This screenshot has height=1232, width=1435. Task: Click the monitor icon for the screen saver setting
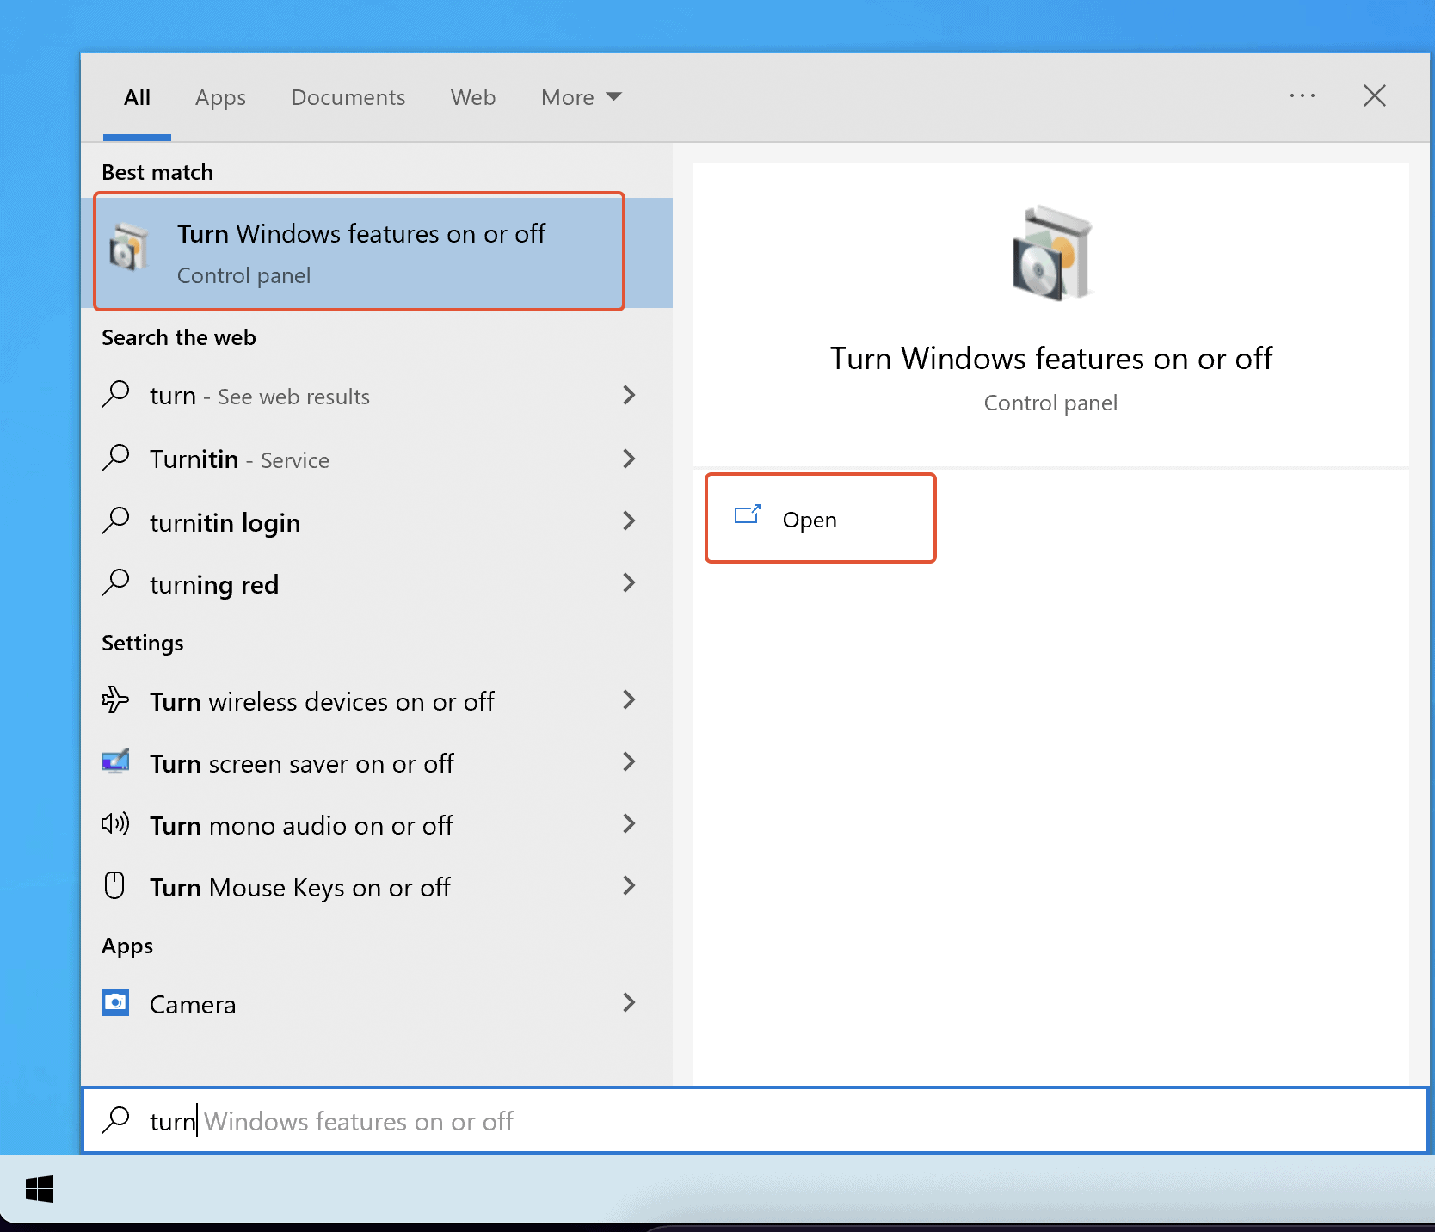[115, 761]
